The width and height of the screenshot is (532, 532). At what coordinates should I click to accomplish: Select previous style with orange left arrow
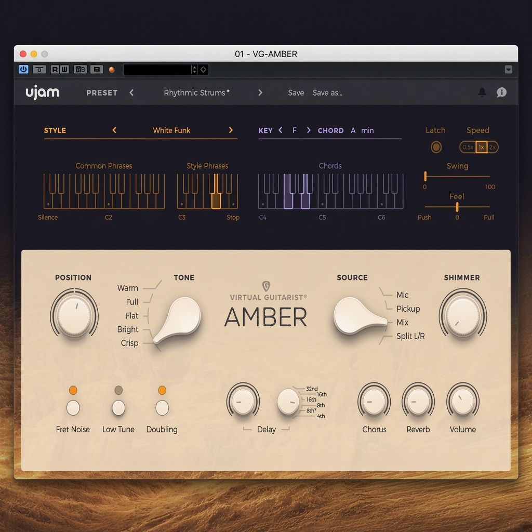click(114, 130)
